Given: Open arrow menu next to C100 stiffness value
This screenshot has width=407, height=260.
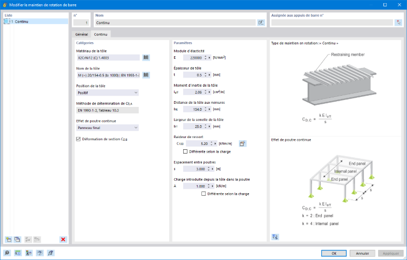Looking at the screenshot, I should coord(215,143).
